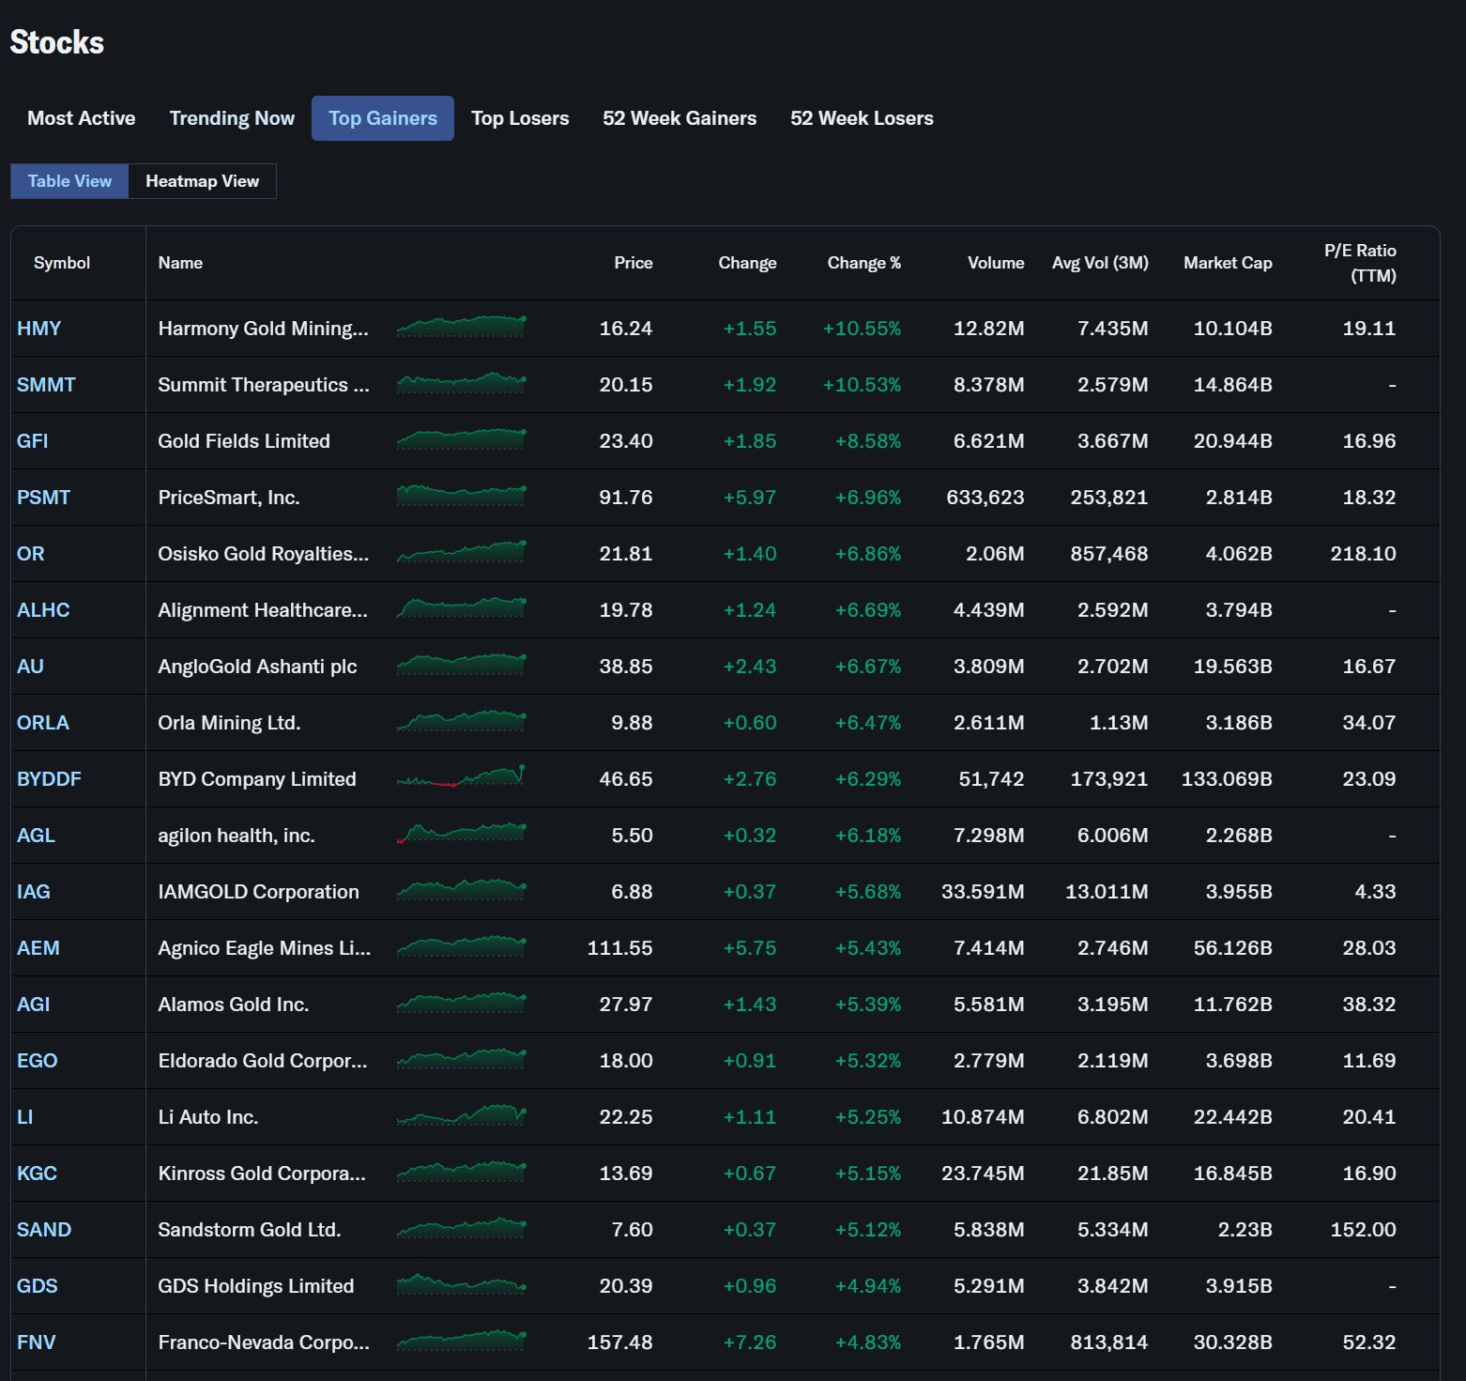Open the Most Active tab
The height and width of the screenshot is (1381, 1466).
(x=81, y=118)
